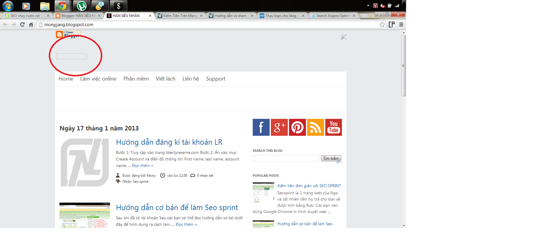Close the active HÁN SIÊU NHÂN tab
Image resolution: width=553 pixels, height=246 pixels.
(x=150, y=16)
